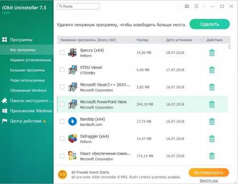Check the Defraggler (x64) checkbox
This screenshot has height=184, width=238.
point(62,138)
